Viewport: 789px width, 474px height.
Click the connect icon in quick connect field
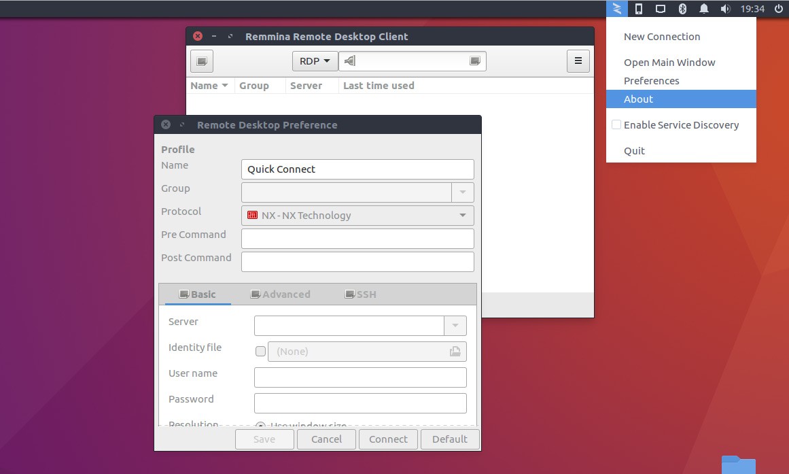(474, 61)
